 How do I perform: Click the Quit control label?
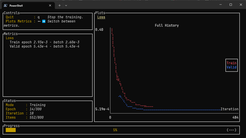10,17
